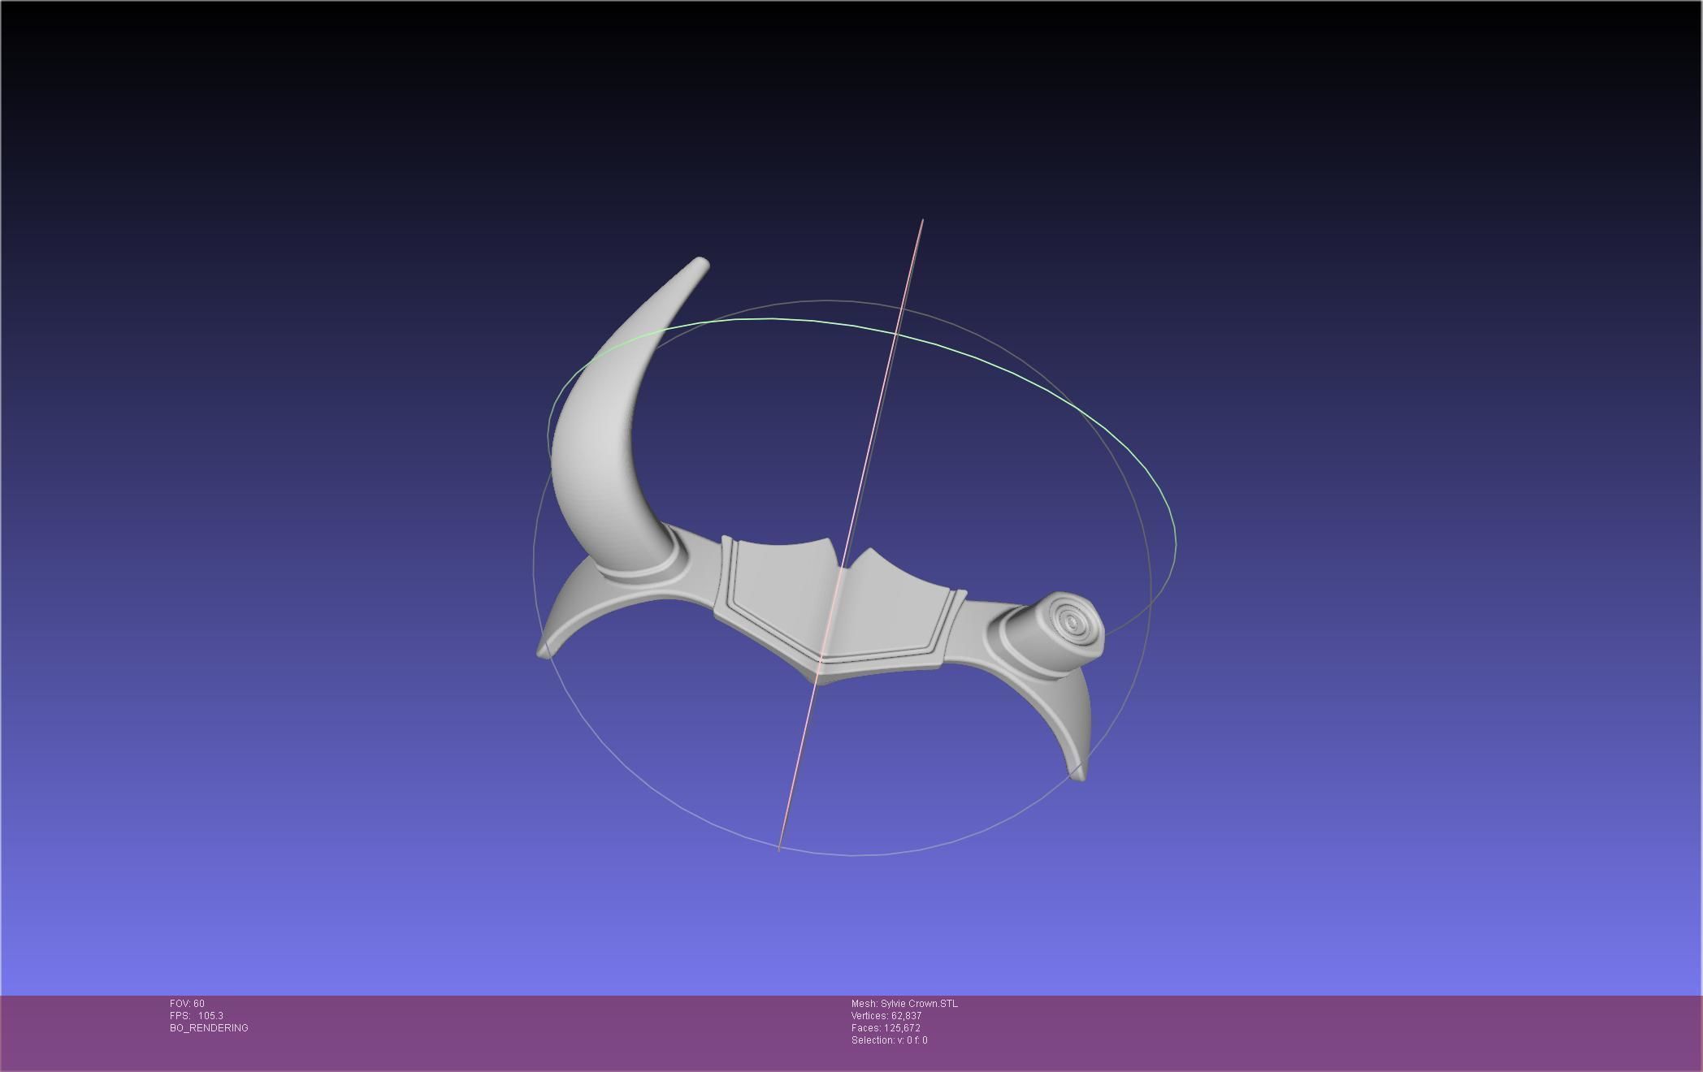This screenshot has width=1703, height=1072.
Task: Click the Selection: v: 0 f: 0 text
Action: 889,1040
